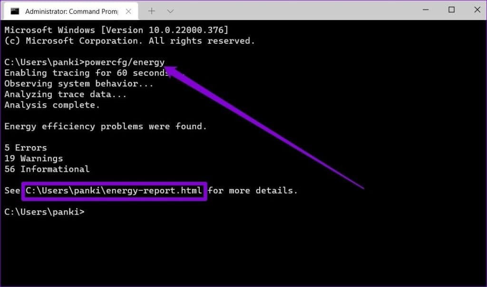
Task: Click the Analyzing trace data line
Action: (65, 94)
